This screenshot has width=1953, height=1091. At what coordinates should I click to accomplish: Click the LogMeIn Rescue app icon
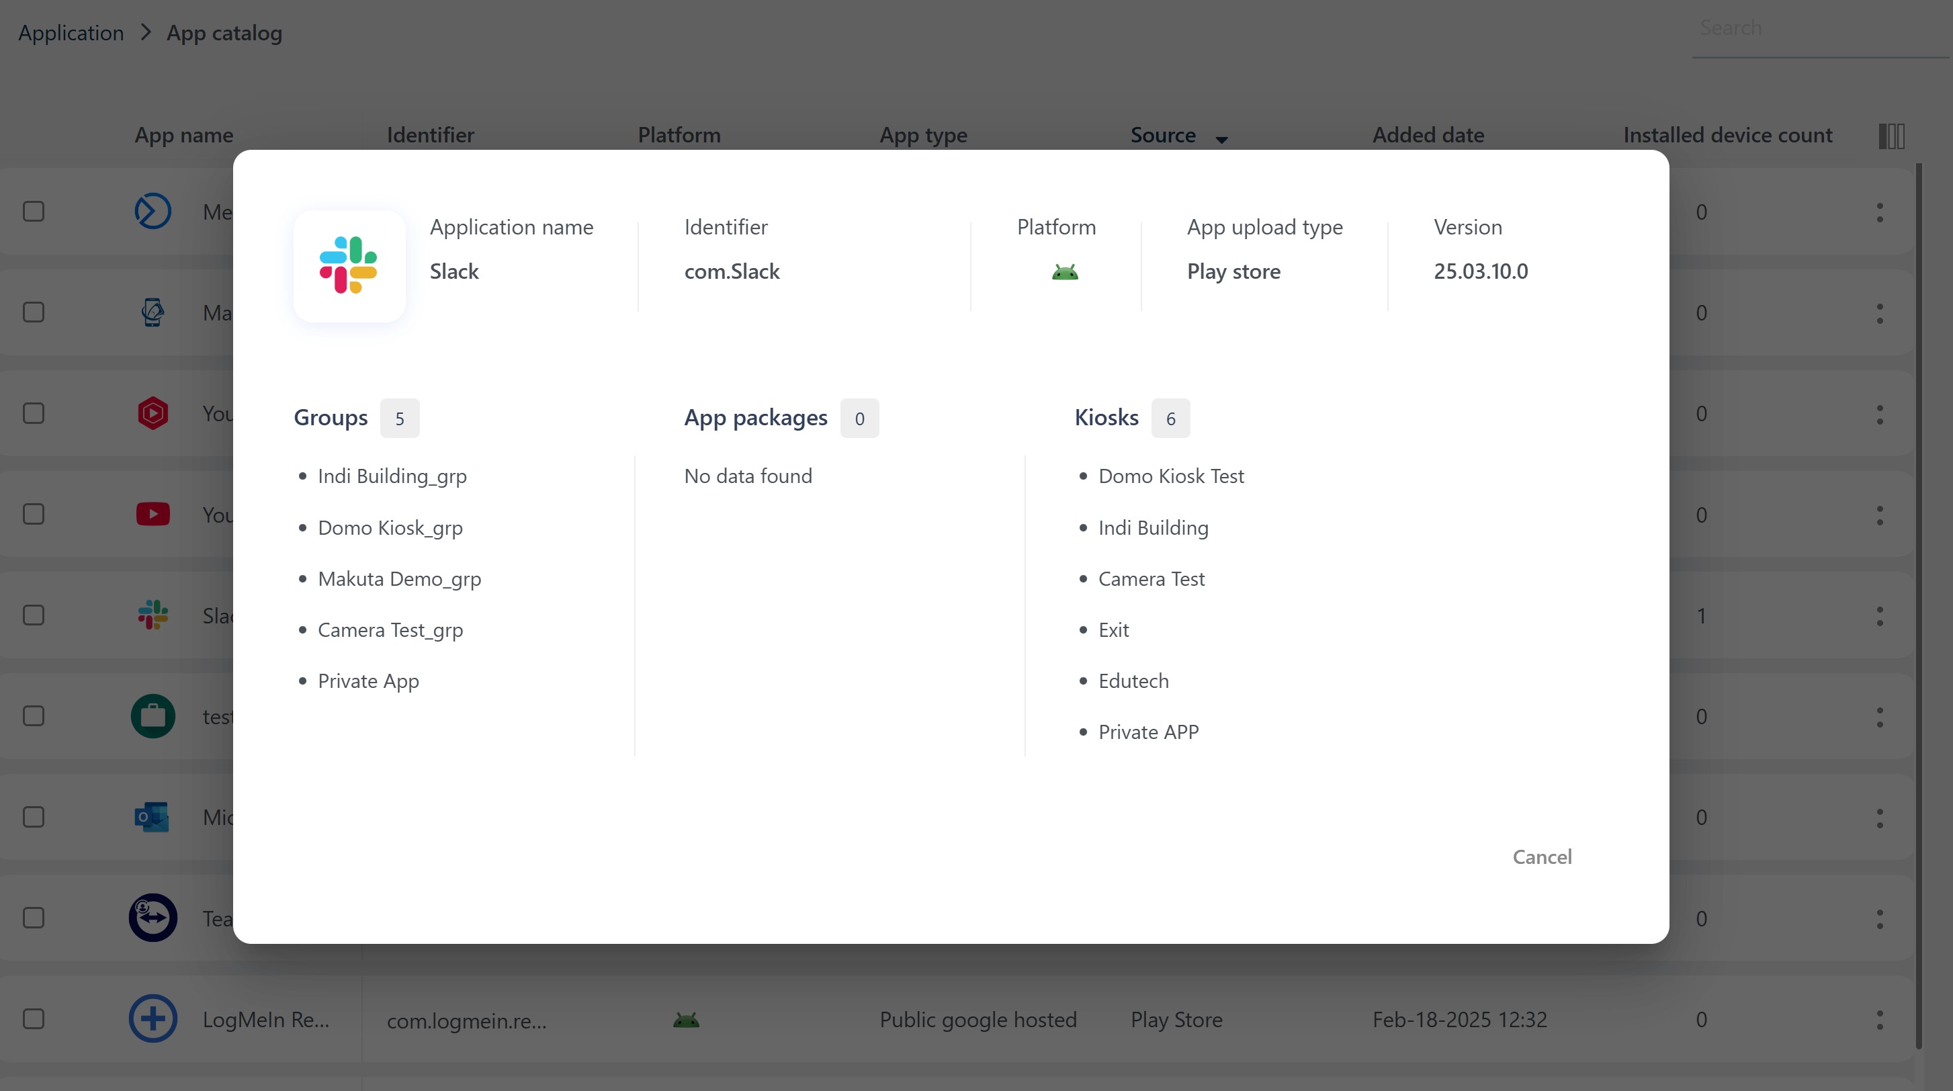[x=153, y=1018]
